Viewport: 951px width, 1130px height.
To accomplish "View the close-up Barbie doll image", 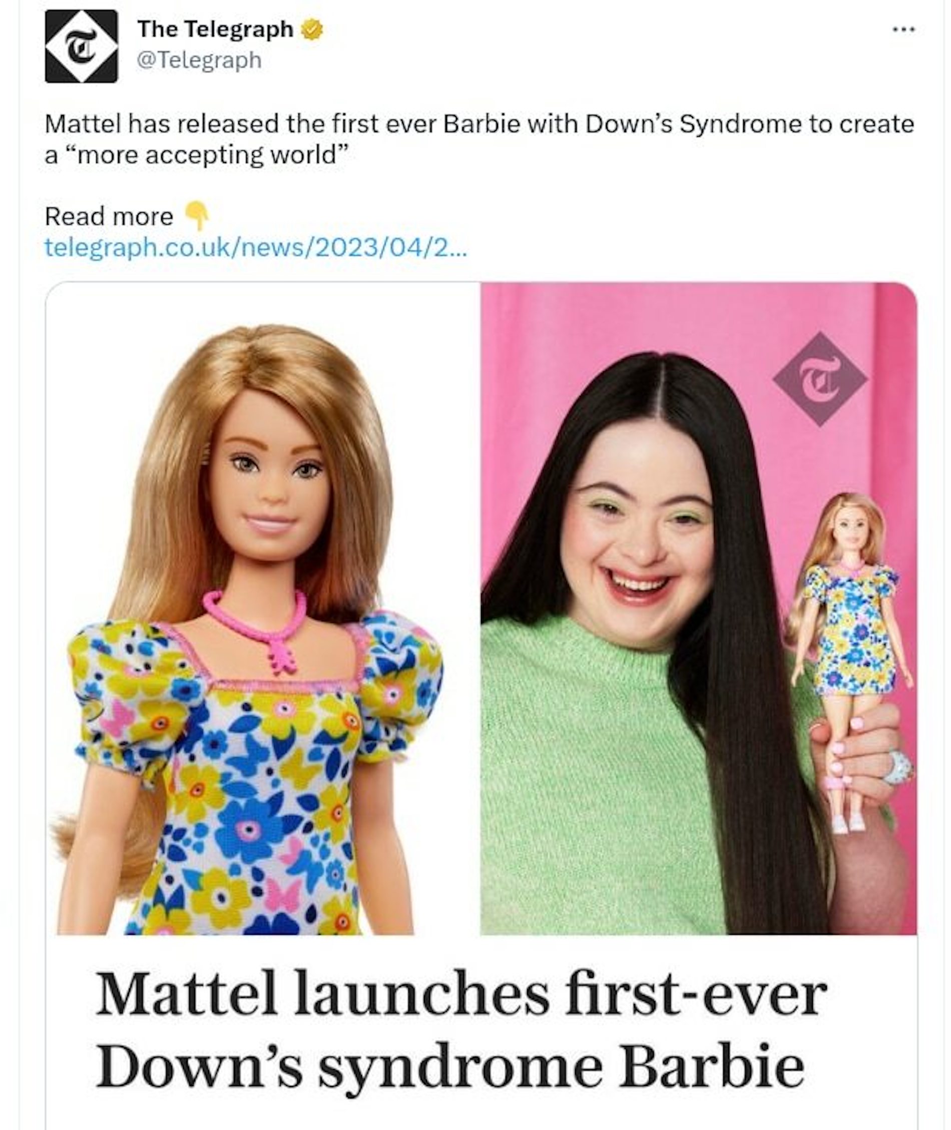I will (263, 608).
